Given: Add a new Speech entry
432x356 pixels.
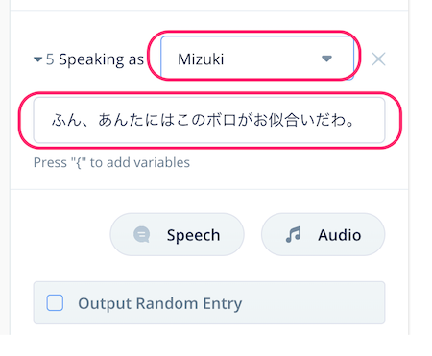Looking at the screenshot, I should pyautogui.click(x=177, y=234).
